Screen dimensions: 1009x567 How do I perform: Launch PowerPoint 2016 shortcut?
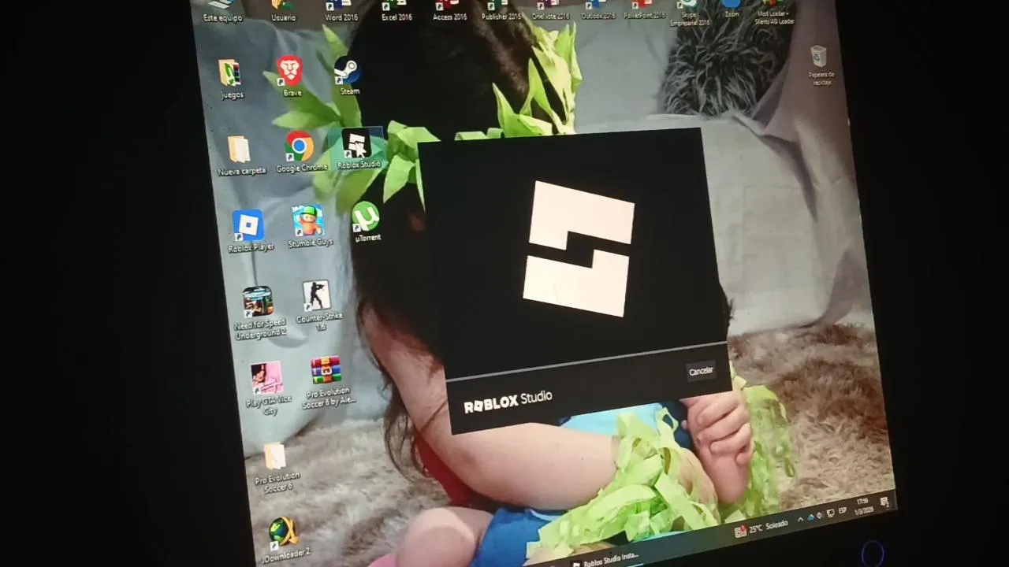(643, 9)
